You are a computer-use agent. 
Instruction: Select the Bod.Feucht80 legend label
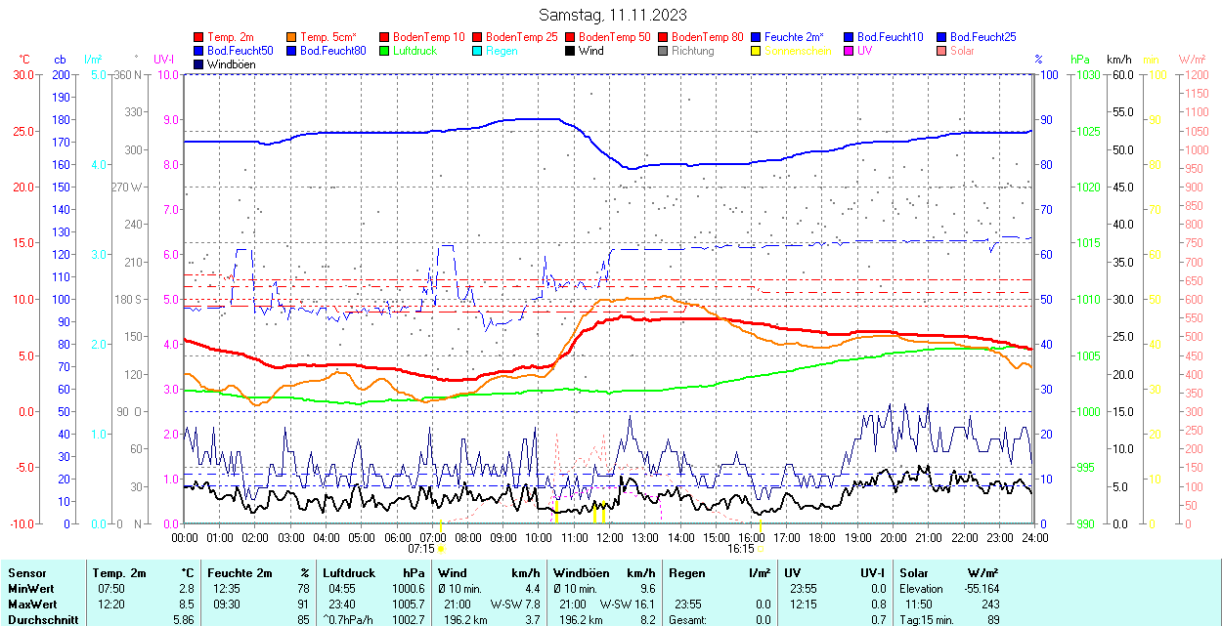[332, 51]
